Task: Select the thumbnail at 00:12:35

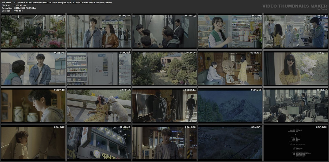Action: tap(296, 31)
